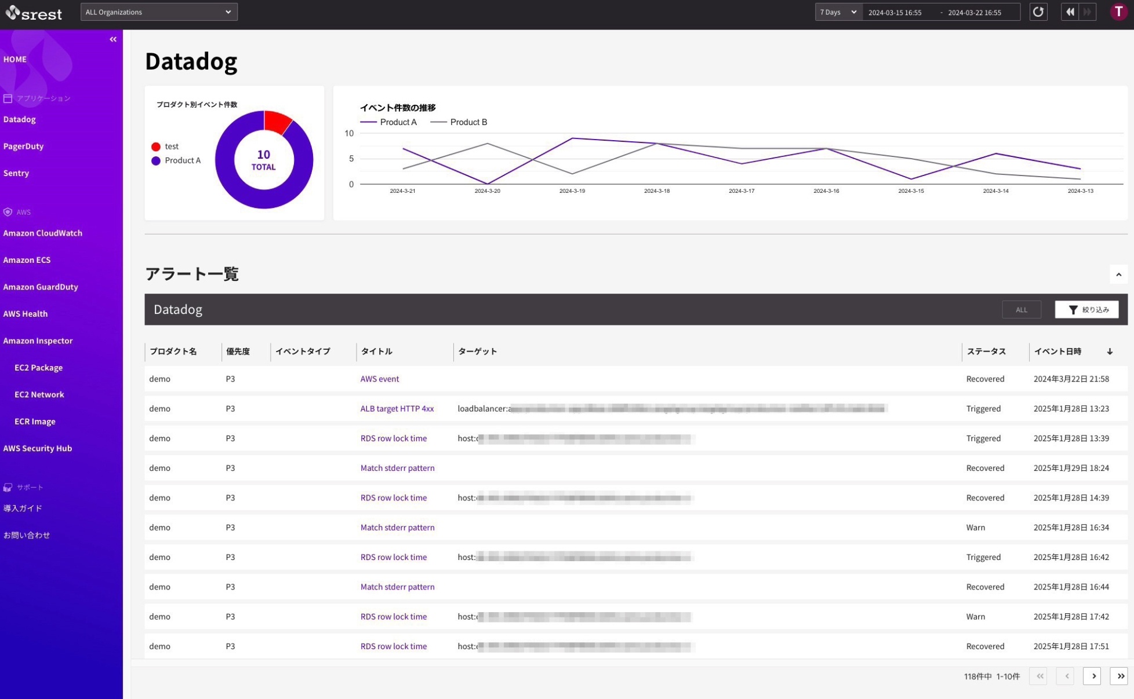Click the srest logo
The height and width of the screenshot is (699, 1134).
(34, 13)
